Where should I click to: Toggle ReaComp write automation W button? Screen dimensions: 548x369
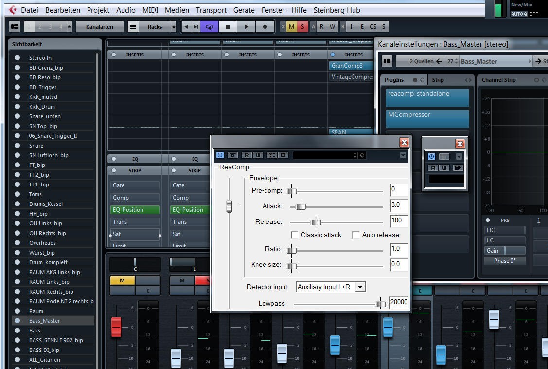(x=258, y=155)
